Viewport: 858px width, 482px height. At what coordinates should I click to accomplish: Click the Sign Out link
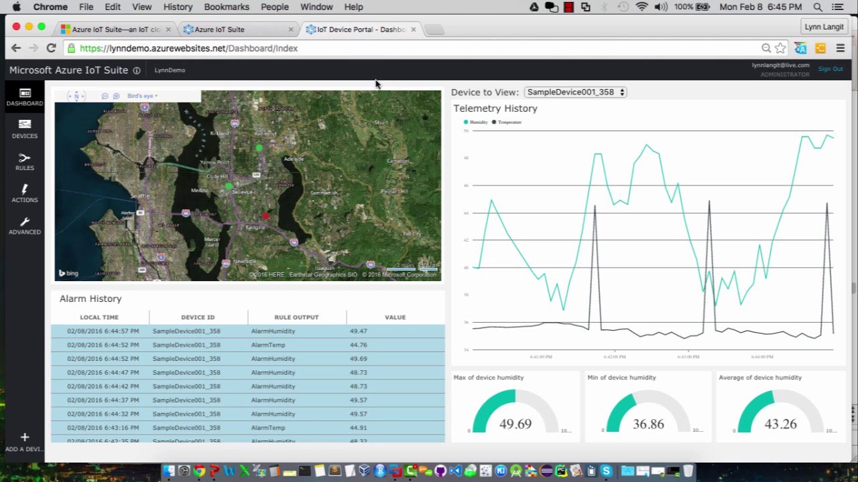831,69
